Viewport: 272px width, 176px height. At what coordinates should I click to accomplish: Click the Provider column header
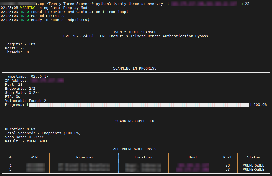[85, 157]
